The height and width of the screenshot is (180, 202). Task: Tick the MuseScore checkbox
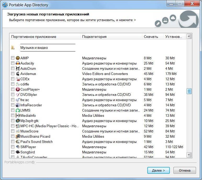click(x=13, y=131)
